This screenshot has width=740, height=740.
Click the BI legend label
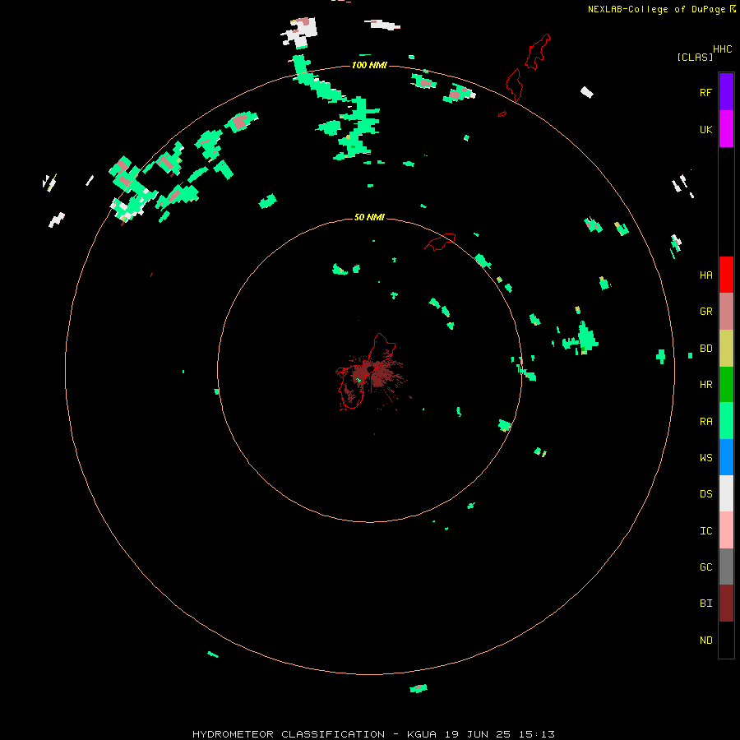(x=705, y=604)
